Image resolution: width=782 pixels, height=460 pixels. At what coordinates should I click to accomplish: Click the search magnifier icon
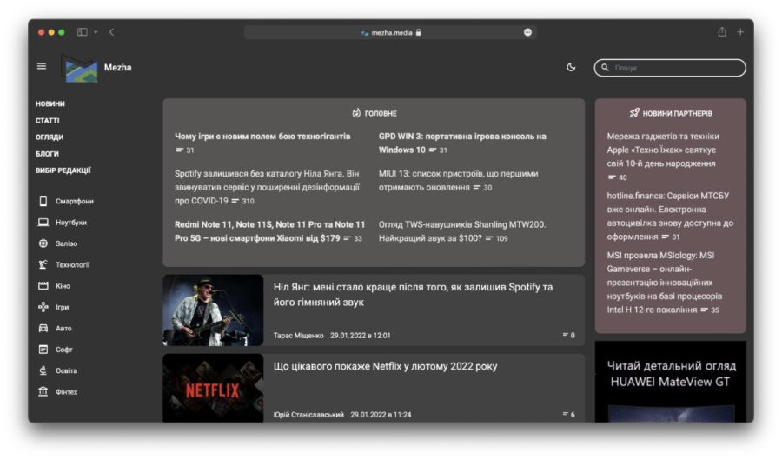[x=605, y=67]
